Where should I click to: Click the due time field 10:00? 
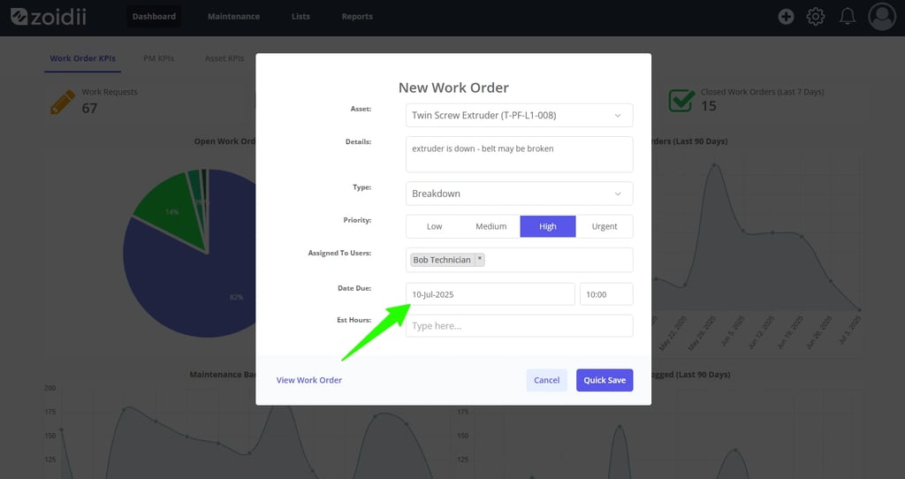pyautogui.click(x=606, y=294)
